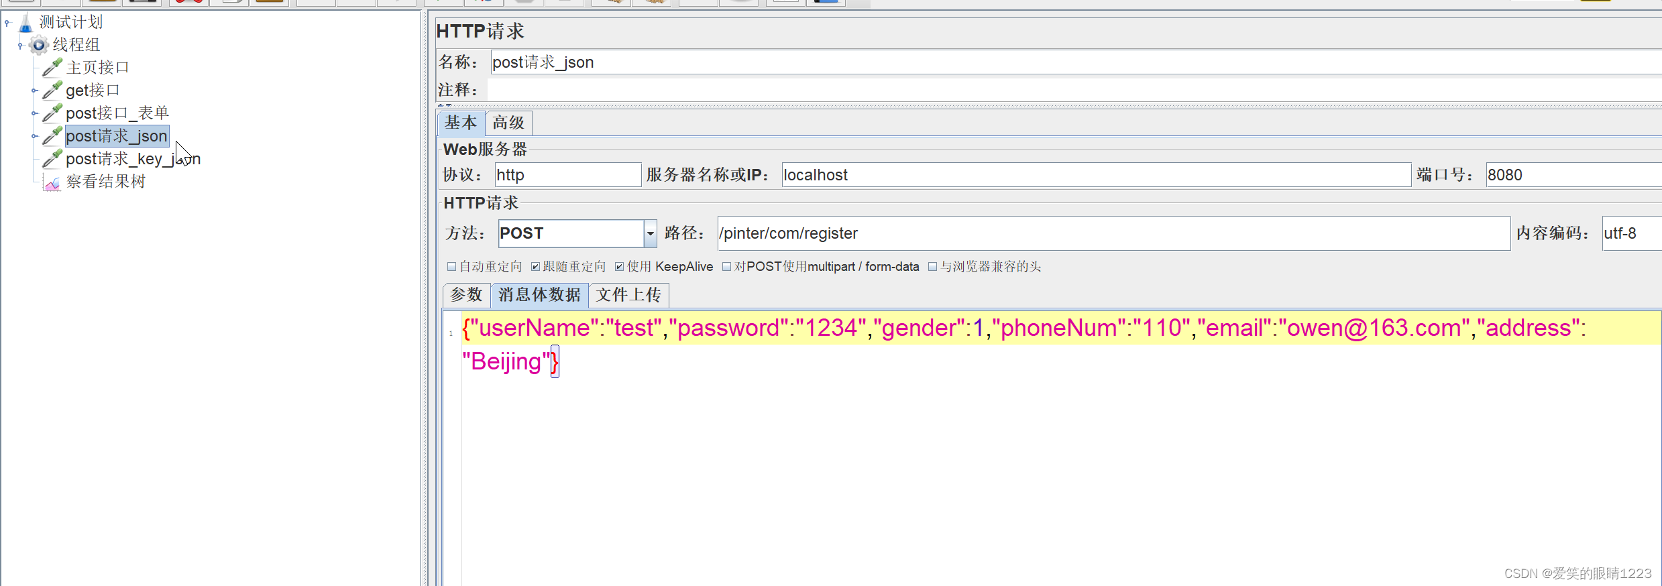Click the "Beijing" text in body data
The image size is (1662, 586).
tap(506, 362)
